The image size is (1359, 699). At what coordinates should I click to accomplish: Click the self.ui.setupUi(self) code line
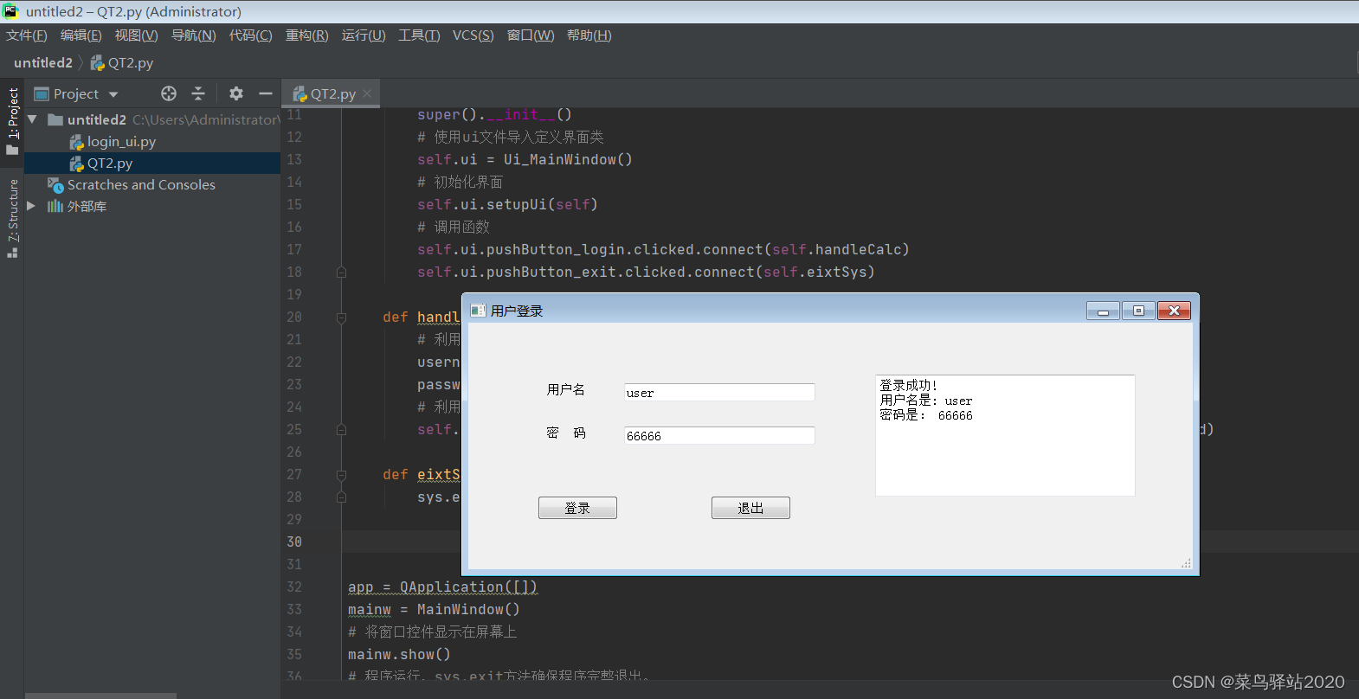[x=507, y=205]
